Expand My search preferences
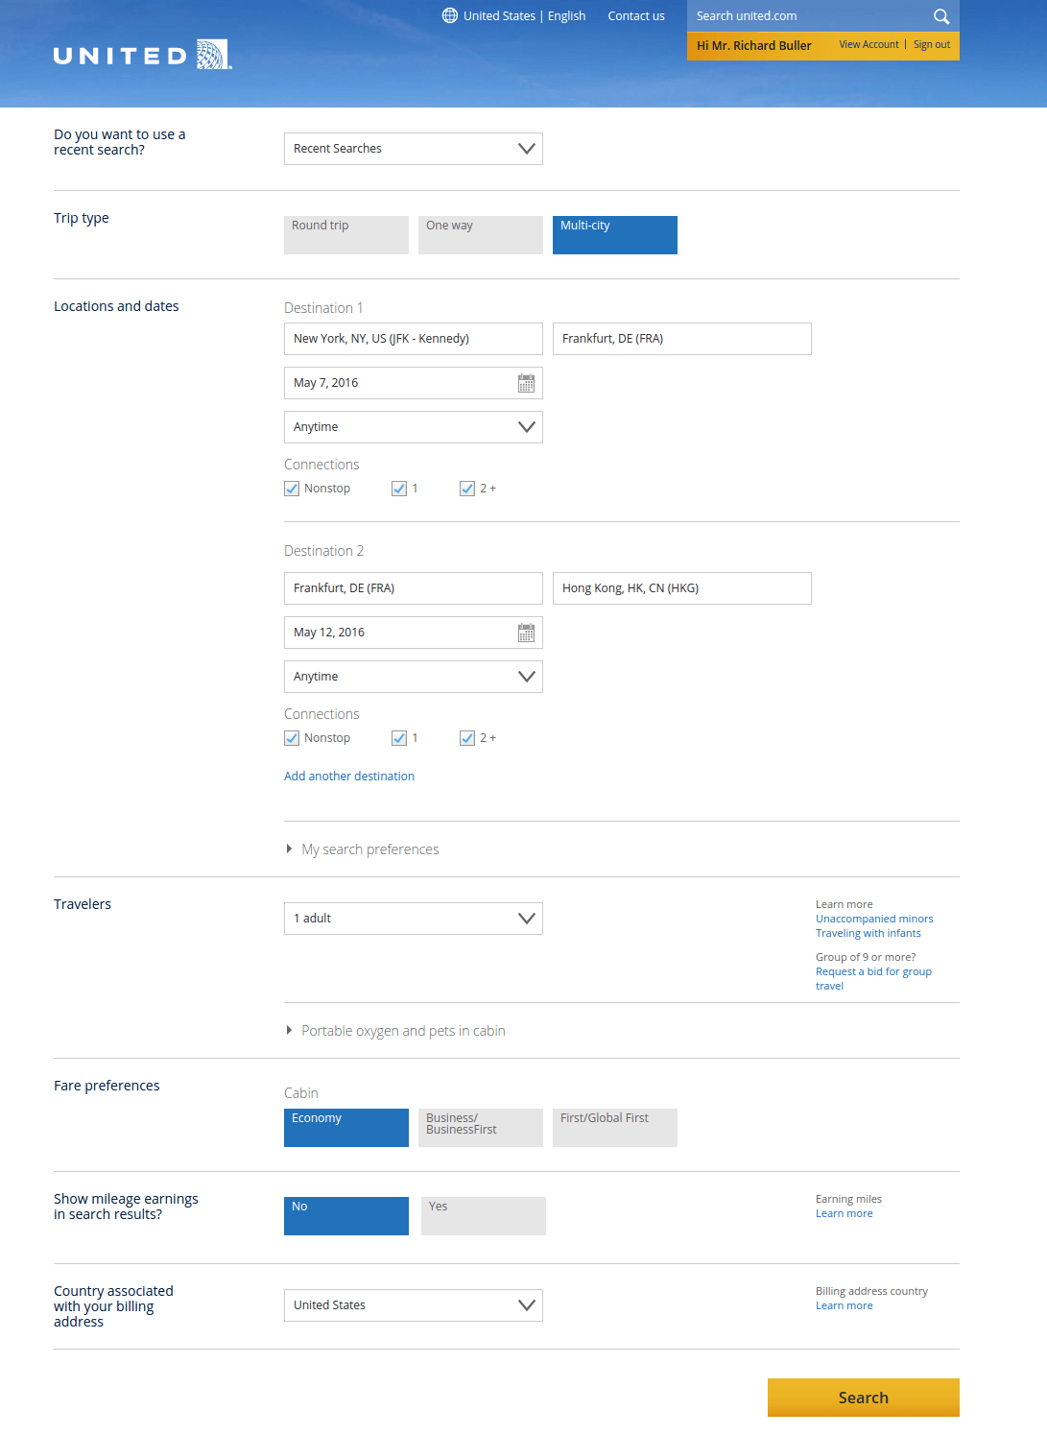 [x=362, y=849]
